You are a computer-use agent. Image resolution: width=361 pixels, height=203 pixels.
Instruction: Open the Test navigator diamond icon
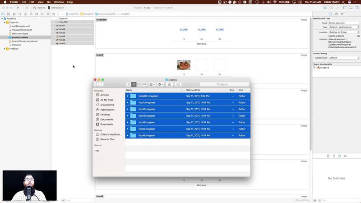[31, 14]
